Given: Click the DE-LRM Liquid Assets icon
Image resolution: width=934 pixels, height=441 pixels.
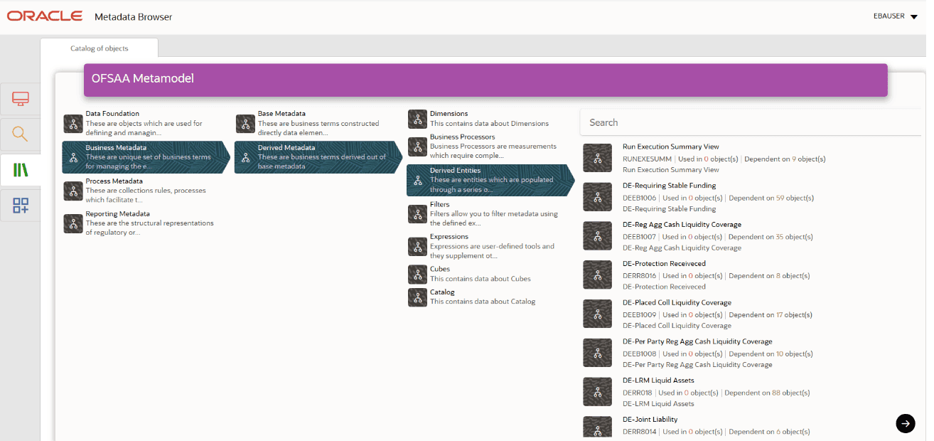Looking at the screenshot, I should tap(598, 392).
